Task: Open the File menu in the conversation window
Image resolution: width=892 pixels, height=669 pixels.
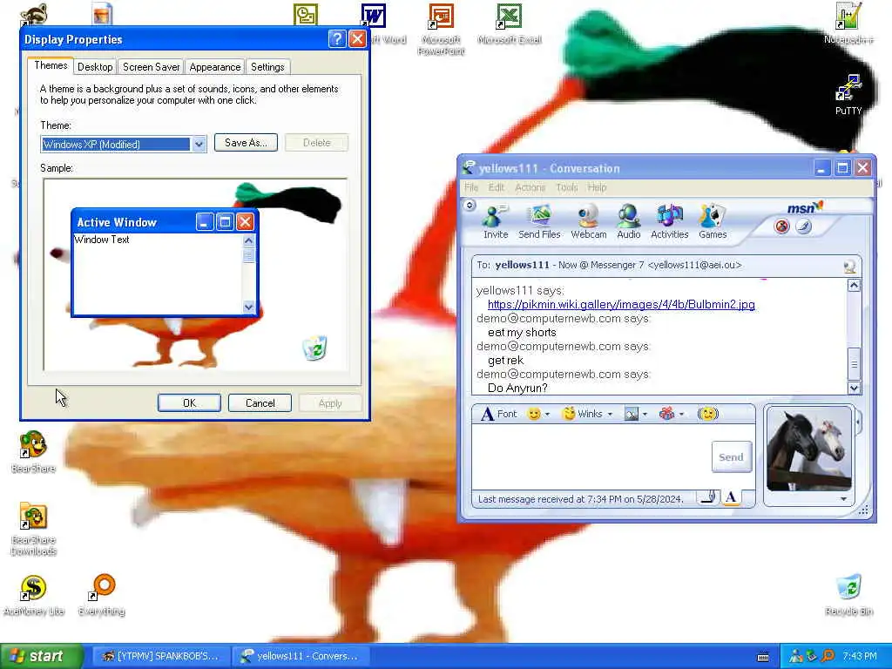Action: (471, 187)
